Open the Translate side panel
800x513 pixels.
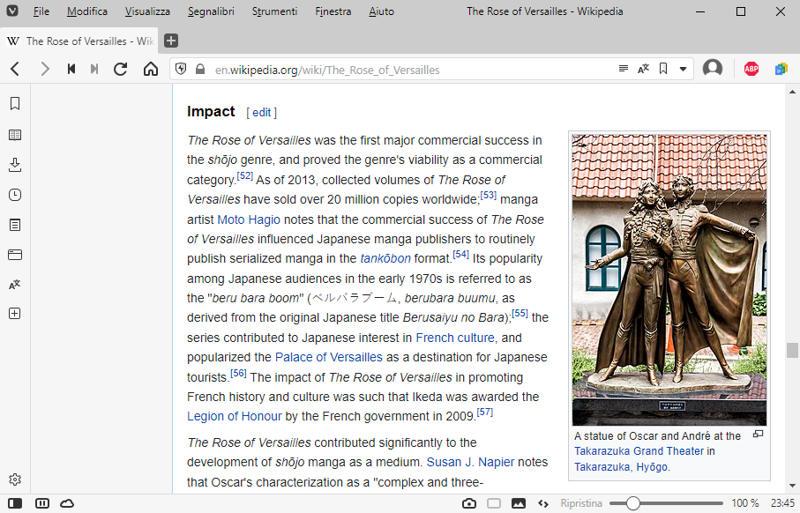(x=15, y=284)
